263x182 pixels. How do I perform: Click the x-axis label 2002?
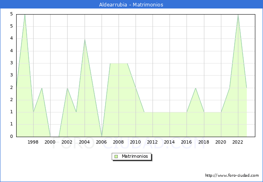point(67,142)
